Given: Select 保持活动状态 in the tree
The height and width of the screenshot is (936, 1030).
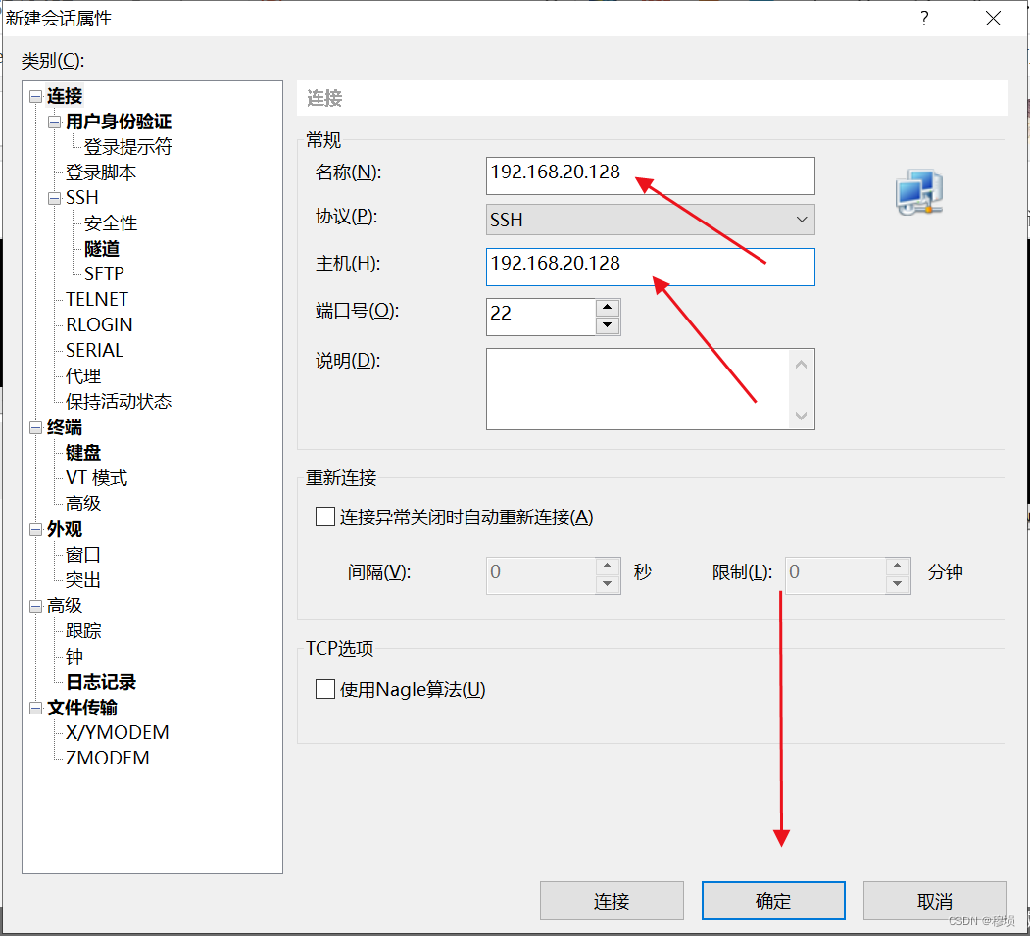Looking at the screenshot, I should tap(119, 401).
